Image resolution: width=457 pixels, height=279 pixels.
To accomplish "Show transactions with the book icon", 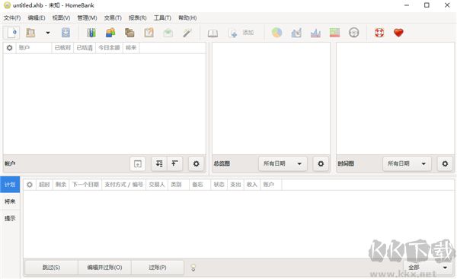I will point(213,33).
